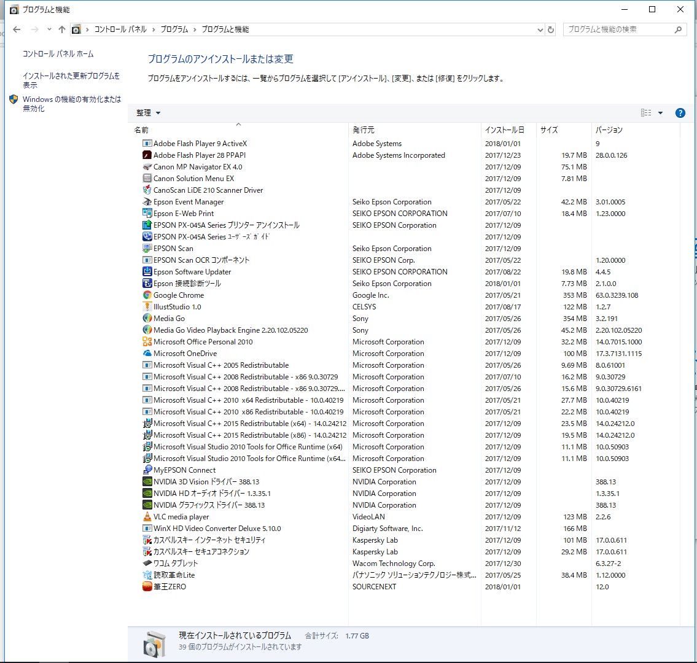This screenshot has width=697, height=663.
Task: Click the Media Go icon
Action: pos(147,319)
